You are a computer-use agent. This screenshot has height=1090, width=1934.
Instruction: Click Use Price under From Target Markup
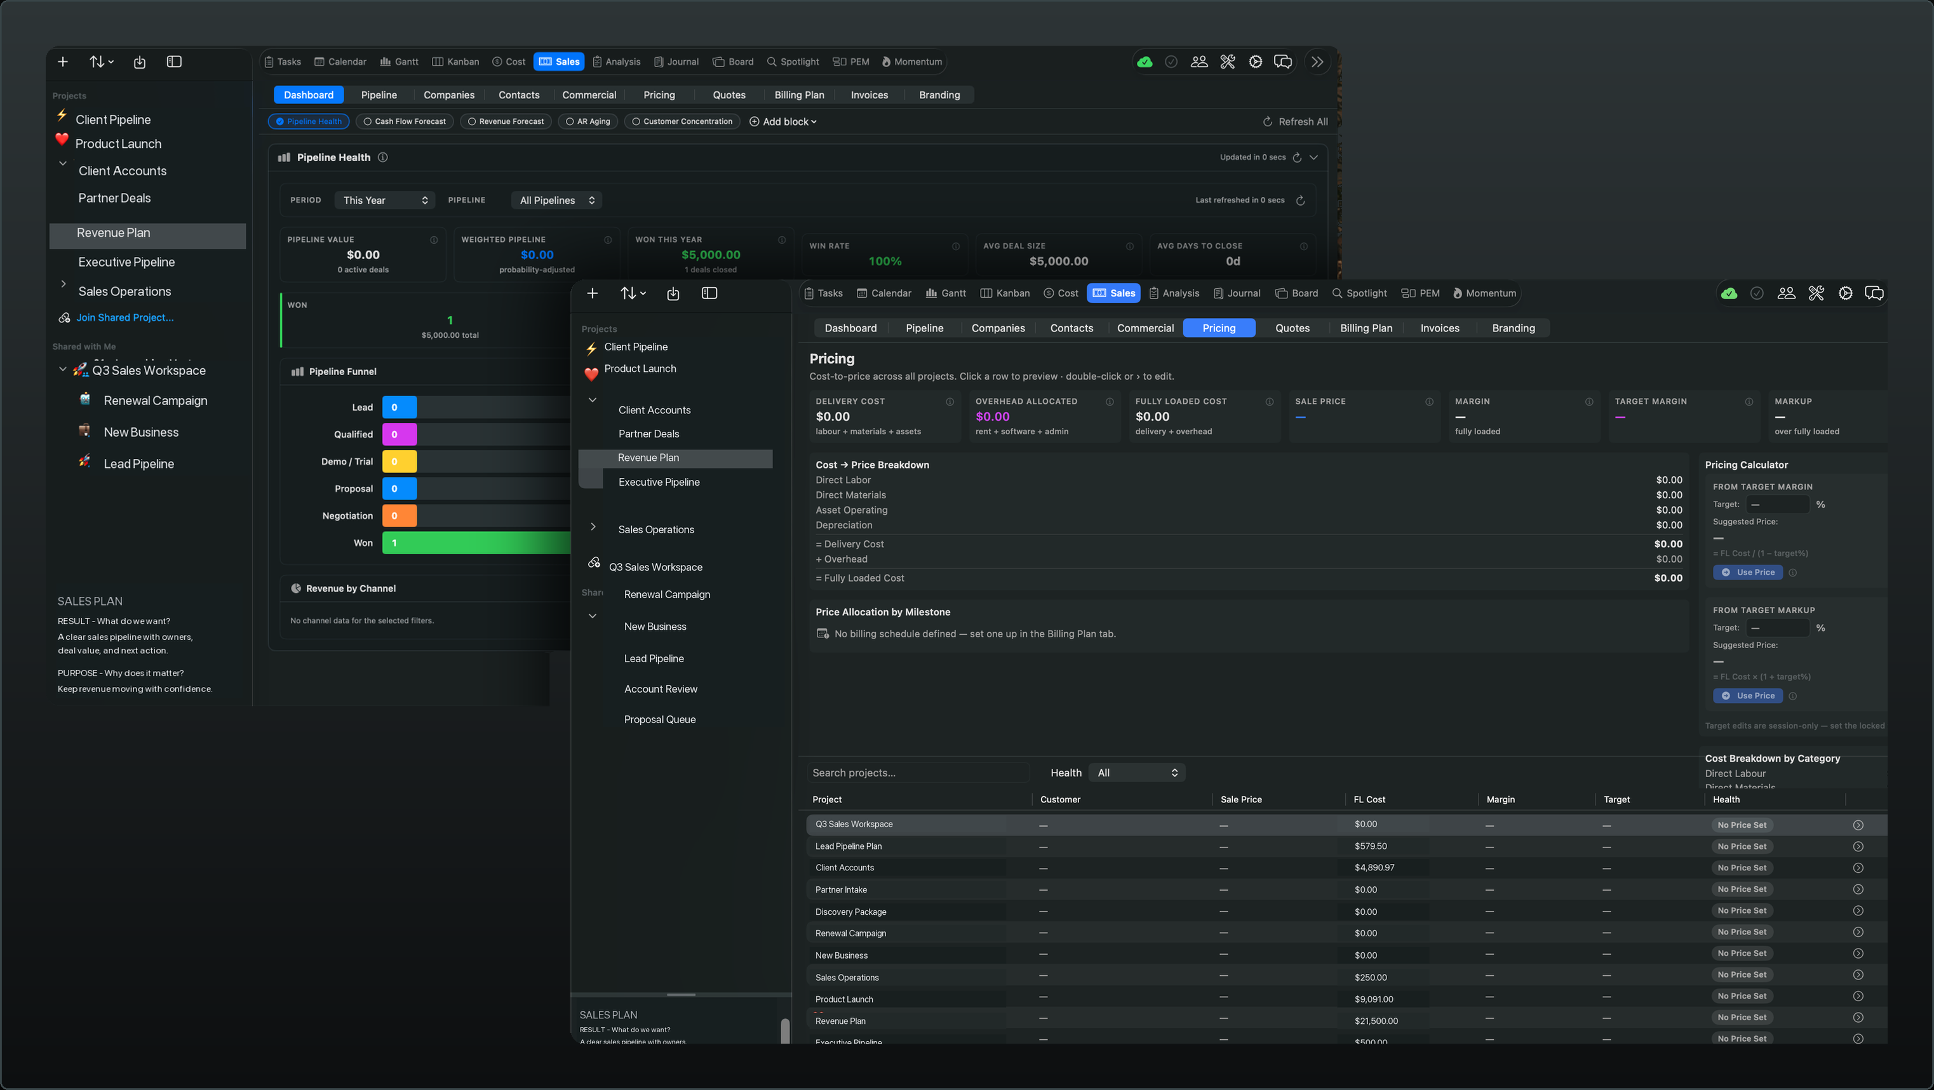[x=1747, y=695]
